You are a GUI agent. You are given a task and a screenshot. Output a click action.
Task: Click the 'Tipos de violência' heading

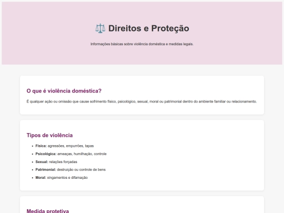point(49,135)
